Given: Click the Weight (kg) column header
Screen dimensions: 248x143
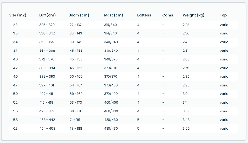Looking at the screenshot, I should click(194, 15).
